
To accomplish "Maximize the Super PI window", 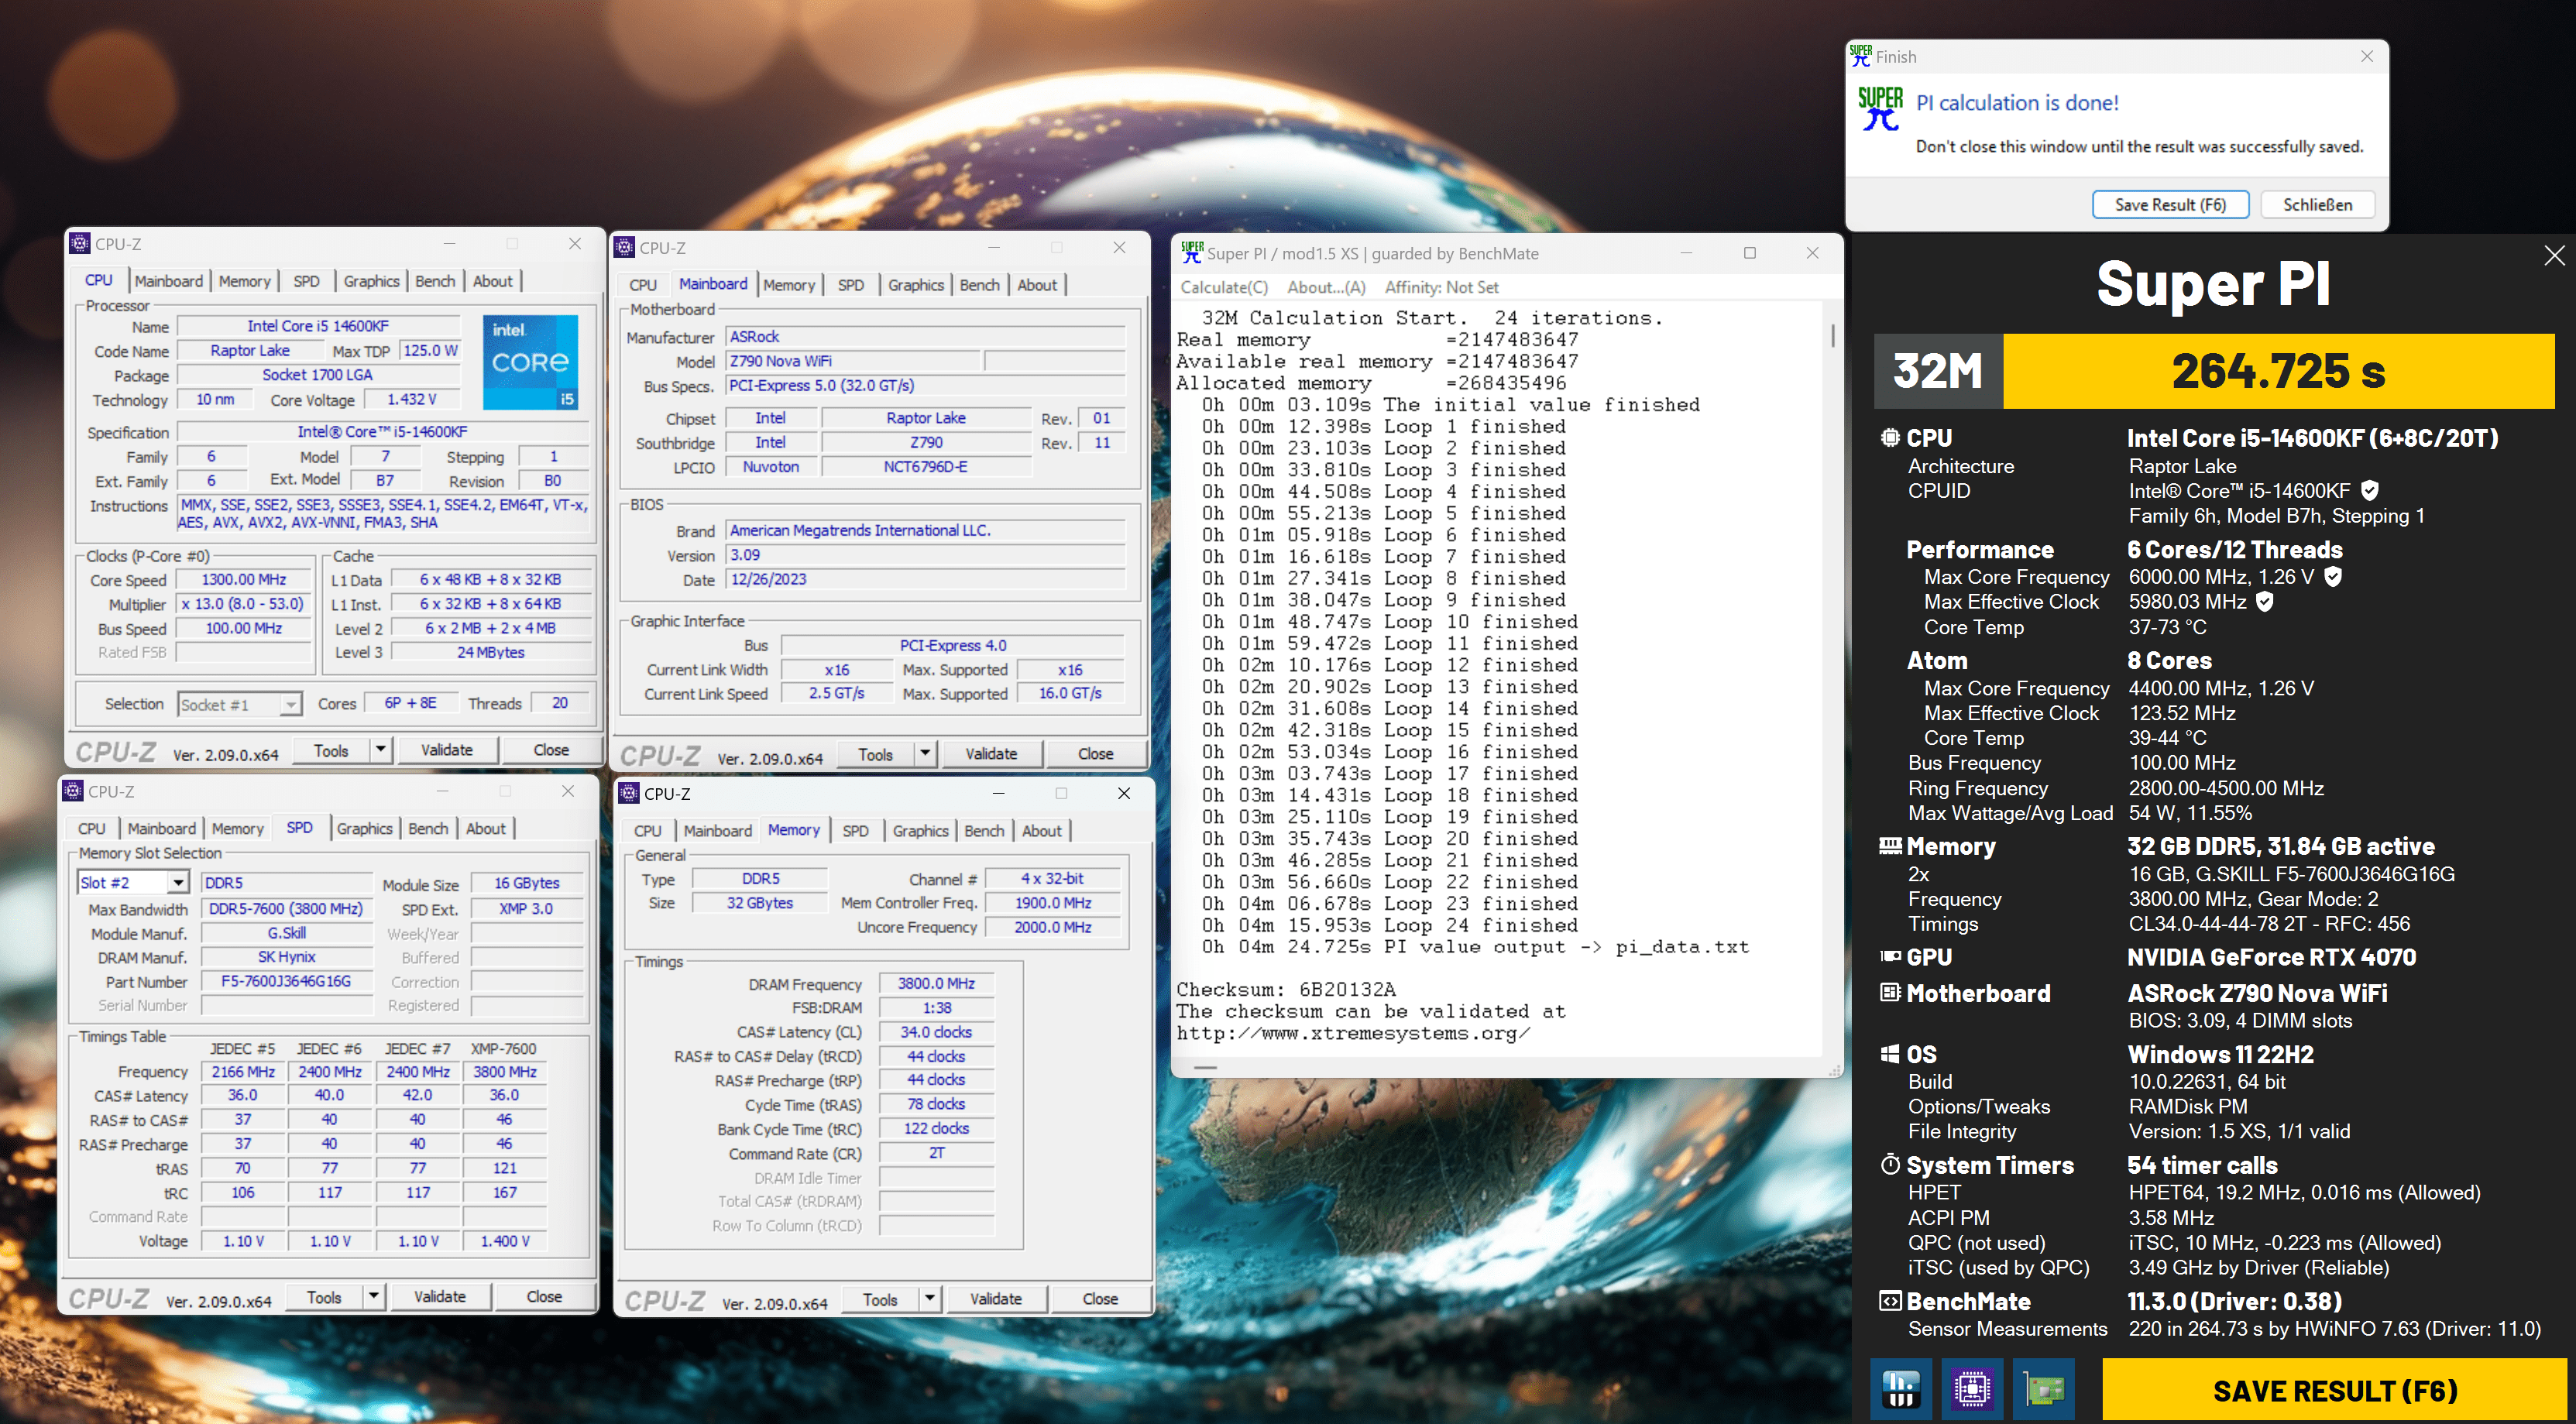I will coord(1749,253).
